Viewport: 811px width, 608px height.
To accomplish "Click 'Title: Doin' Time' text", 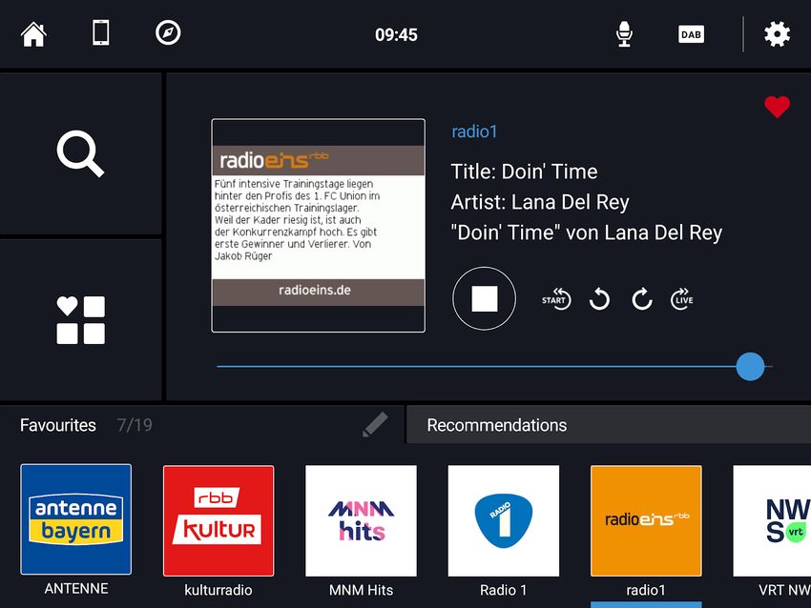I will click(524, 172).
